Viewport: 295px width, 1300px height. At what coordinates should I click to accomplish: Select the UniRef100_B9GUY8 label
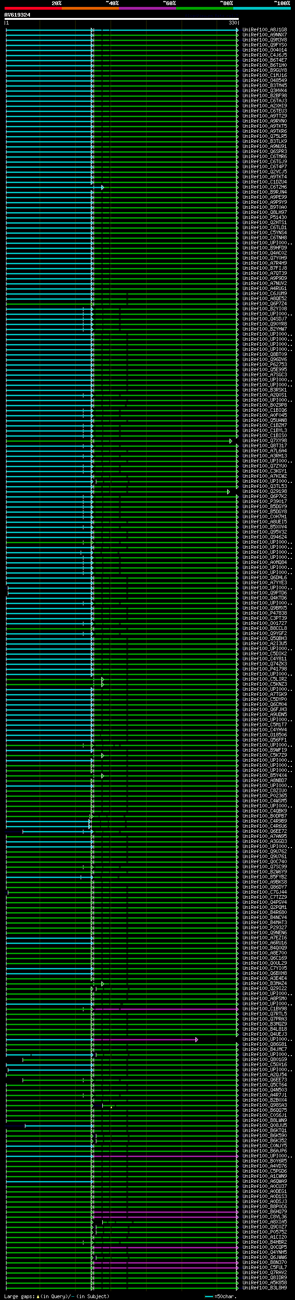coord(265,70)
